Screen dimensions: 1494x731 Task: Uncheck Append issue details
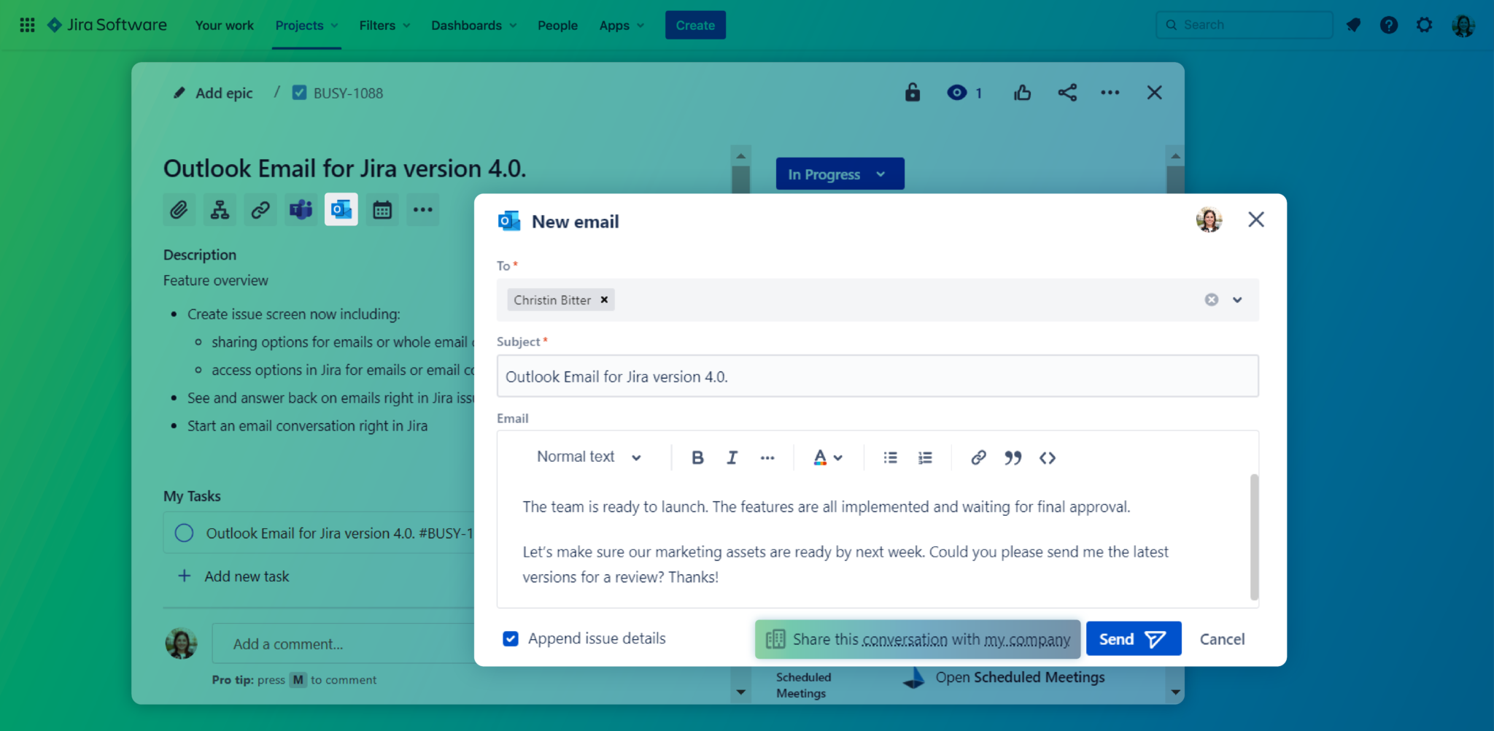(510, 638)
